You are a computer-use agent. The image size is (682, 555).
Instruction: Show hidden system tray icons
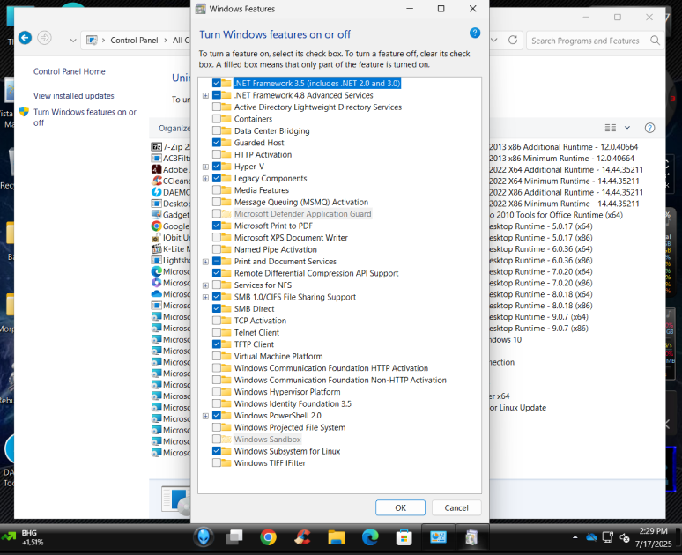(575, 537)
